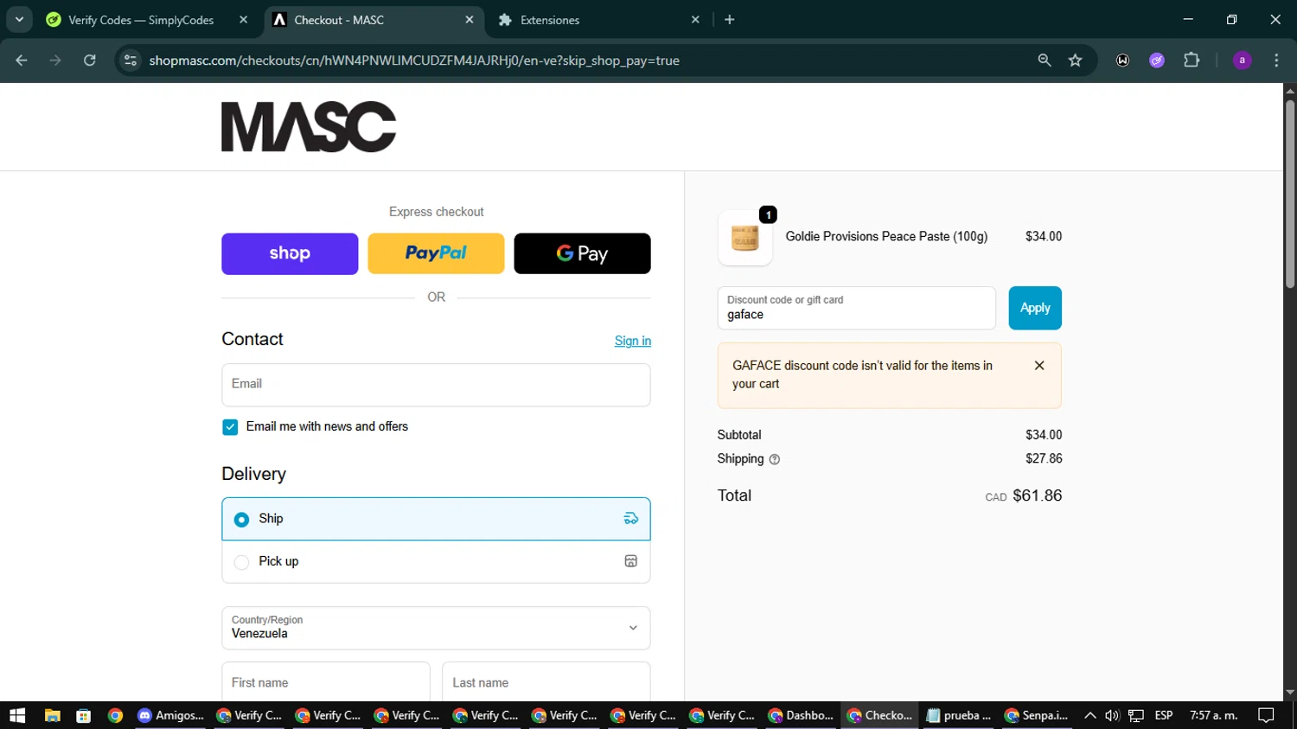
Task: Go forward in browser history
Action: pyautogui.click(x=55, y=61)
